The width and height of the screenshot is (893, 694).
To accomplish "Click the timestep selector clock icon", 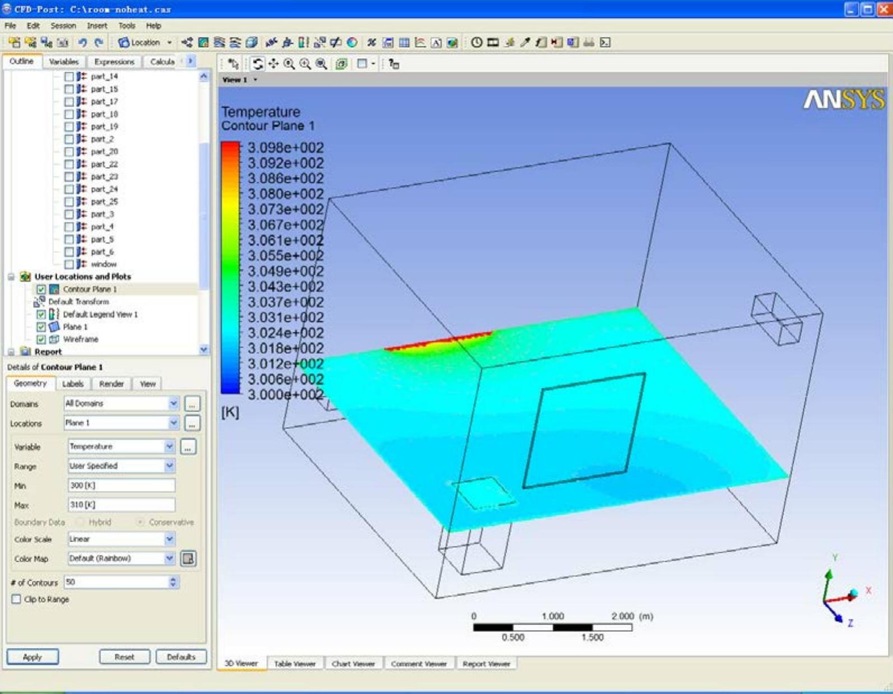I will click(476, 43).
